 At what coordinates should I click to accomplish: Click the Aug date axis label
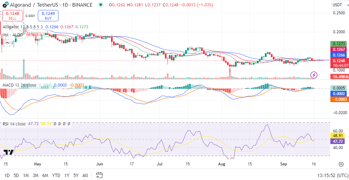click(x=222, y=164)
